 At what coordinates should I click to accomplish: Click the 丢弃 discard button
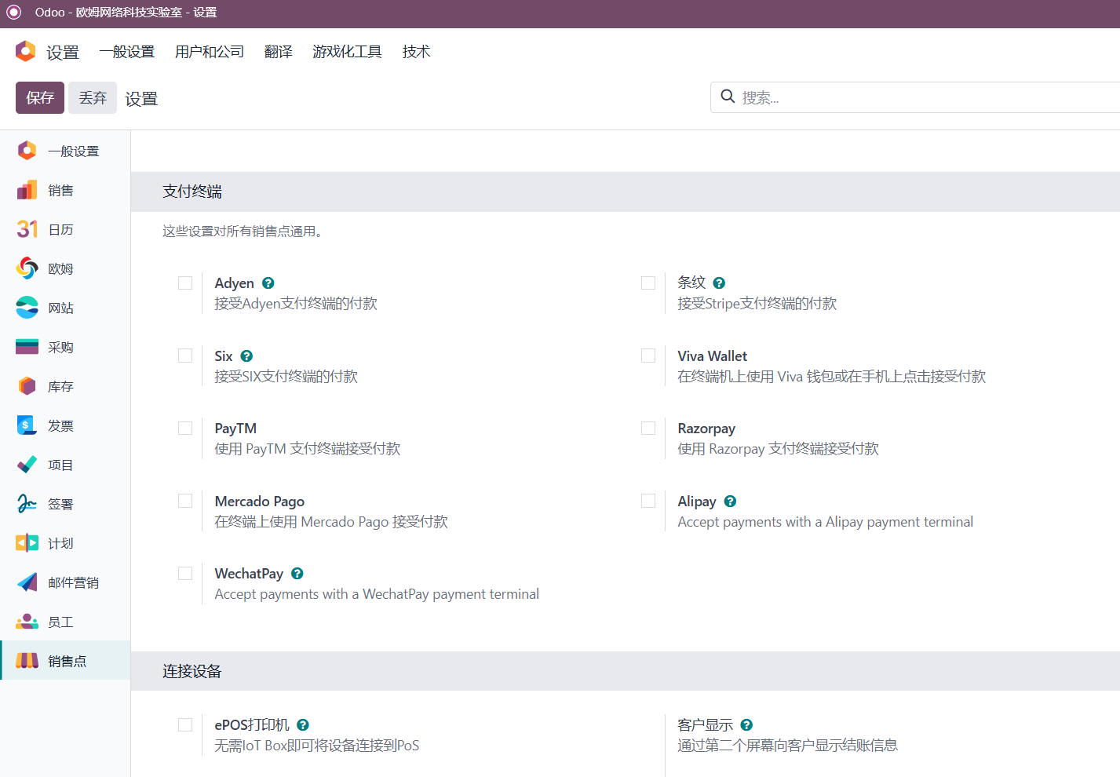point(93,97)
